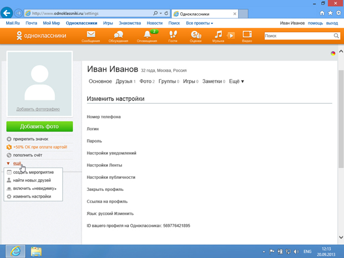The image size is (344, 258).
Task: Open address bar search dropdown arrow
Action: 161,13
